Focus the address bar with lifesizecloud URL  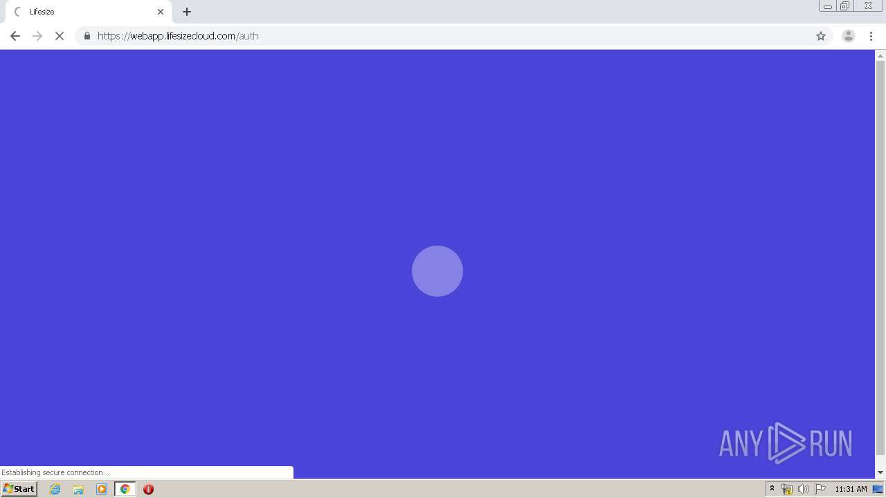click(453, 36)
